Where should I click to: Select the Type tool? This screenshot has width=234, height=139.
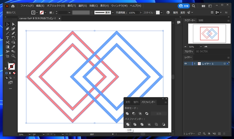point(7,38)
